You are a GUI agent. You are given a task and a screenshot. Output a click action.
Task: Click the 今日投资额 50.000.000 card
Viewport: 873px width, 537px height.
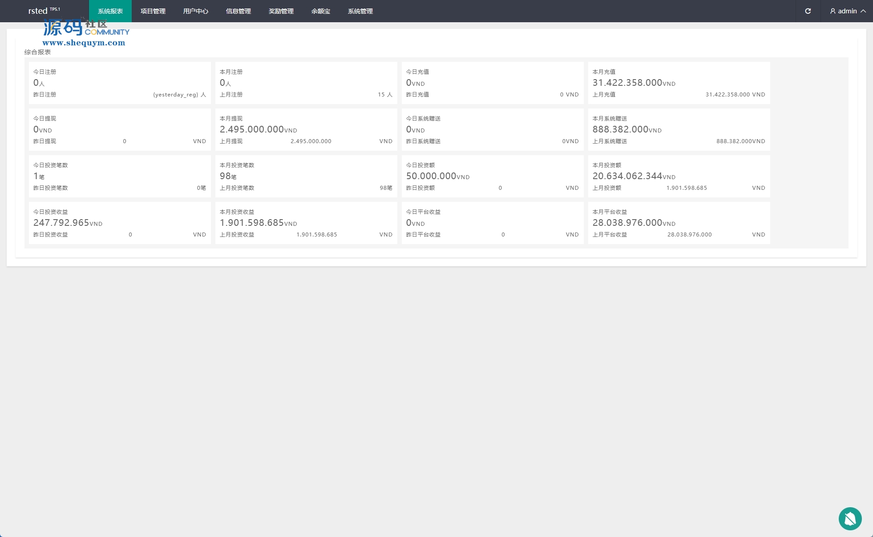(492, 176)
